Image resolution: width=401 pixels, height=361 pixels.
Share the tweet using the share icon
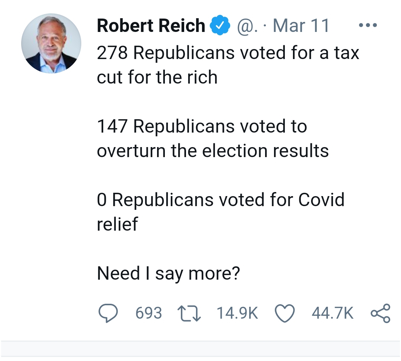[x=380, y=313]
